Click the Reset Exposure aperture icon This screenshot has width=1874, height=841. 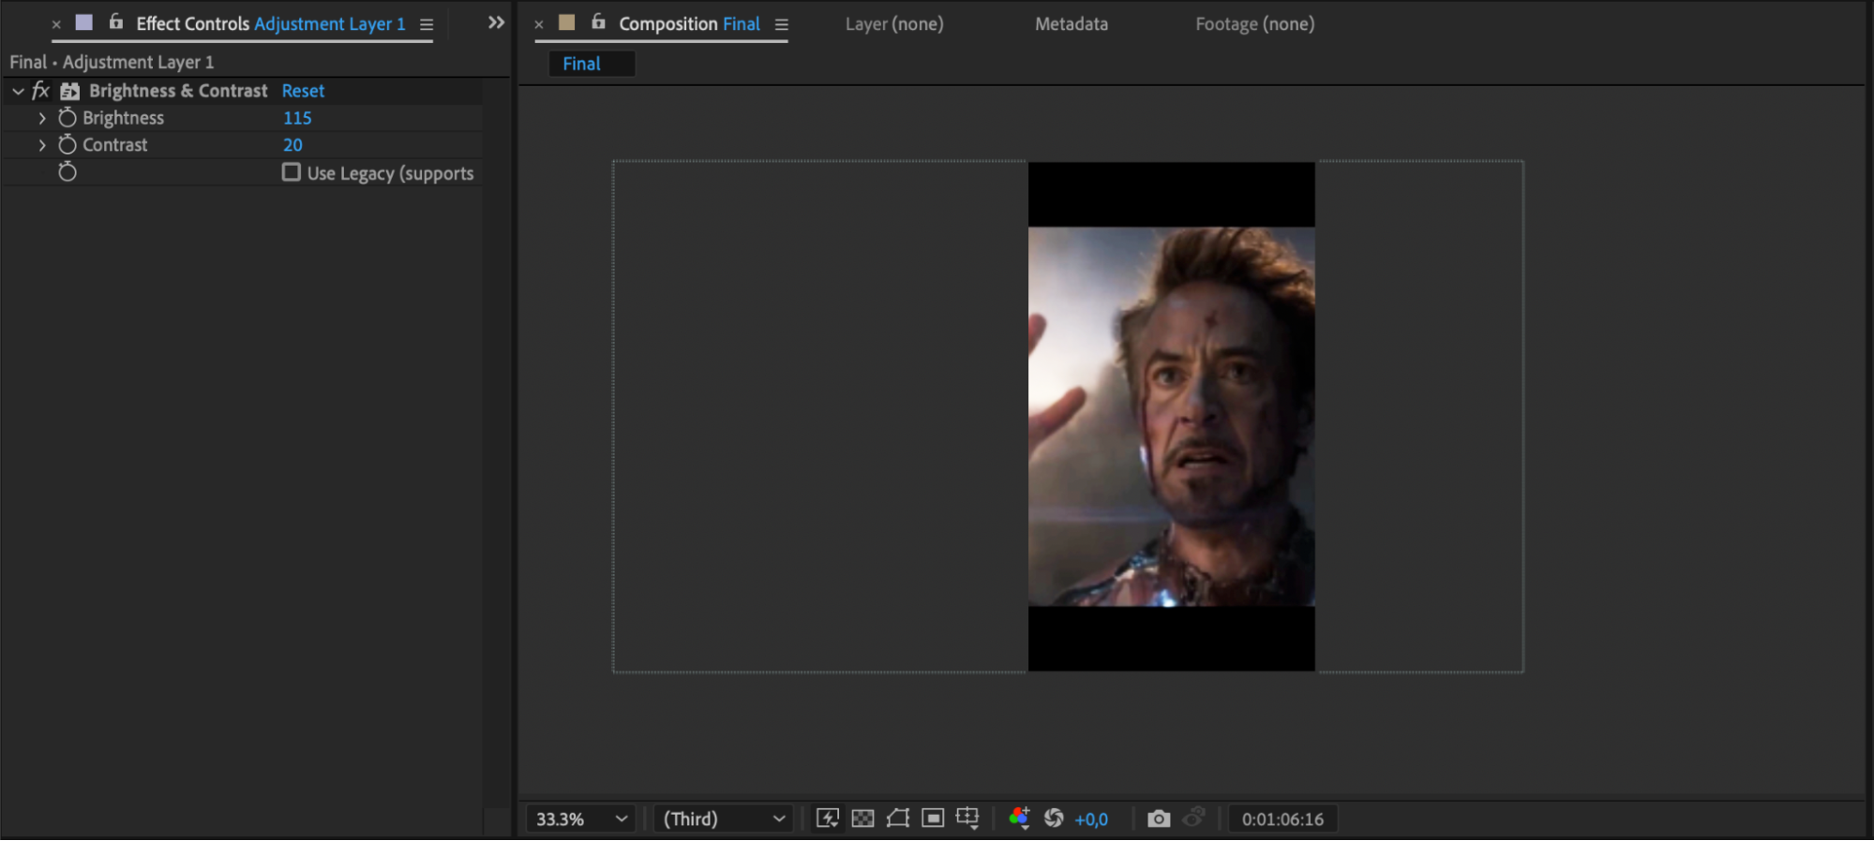pyautogui.click(x=1054, y=819)
